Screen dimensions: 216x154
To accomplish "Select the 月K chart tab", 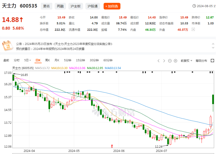I will point(57,60).
